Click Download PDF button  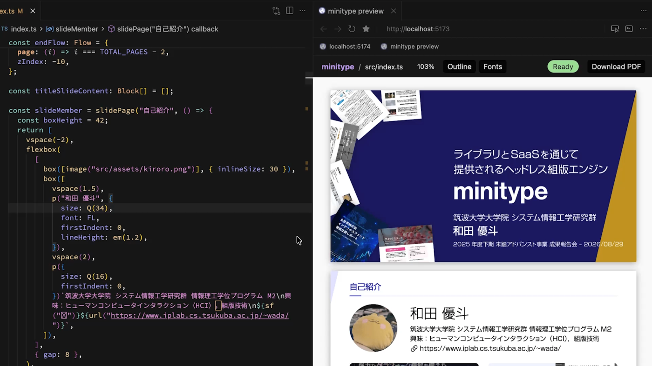point(616,67)
